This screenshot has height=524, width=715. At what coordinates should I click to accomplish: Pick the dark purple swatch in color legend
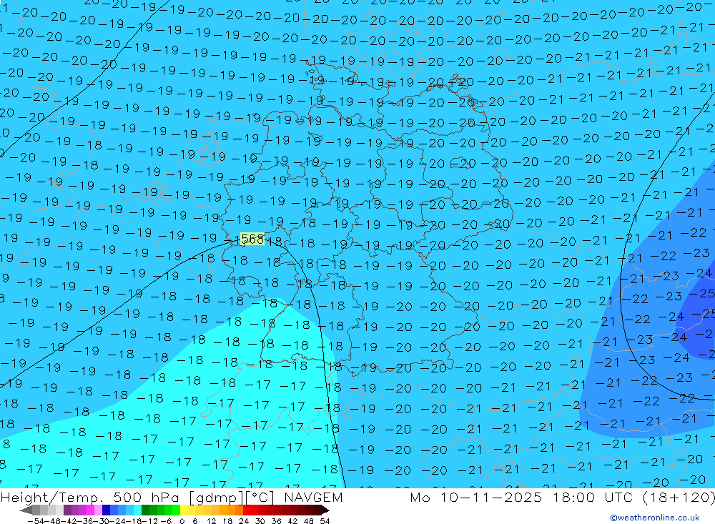(x=67, y=510)
